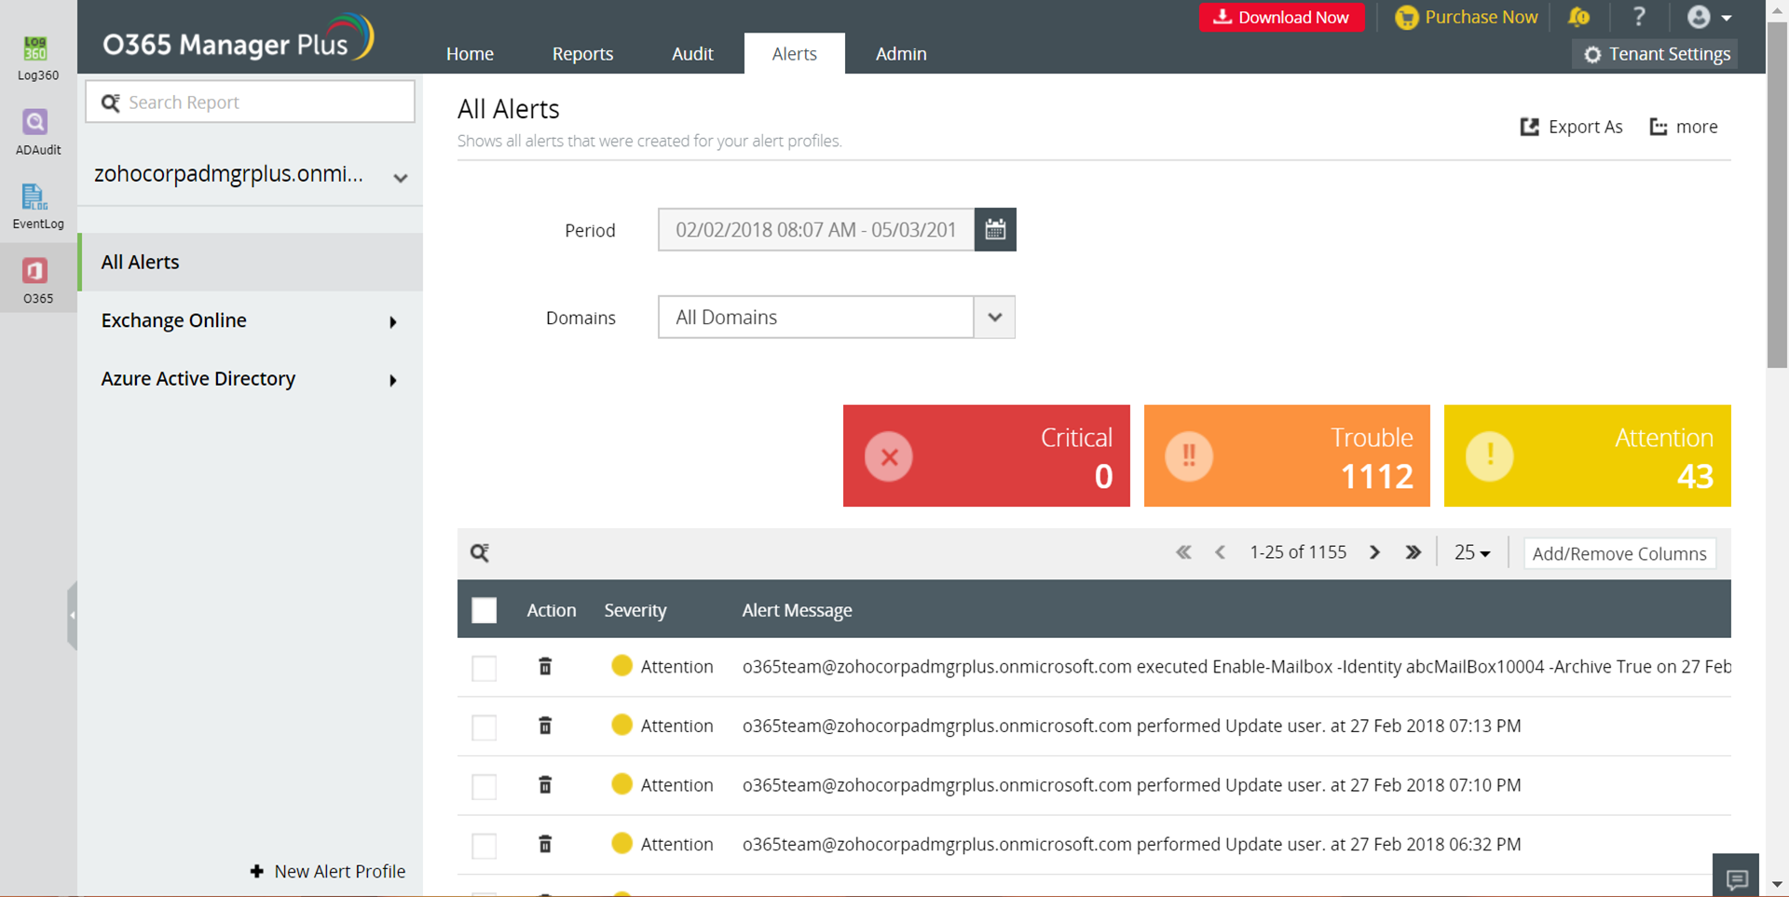Viewport: 1789px width, 897px height.
Task: Go to the previous page of alerts
Action: click(1220, 552)
